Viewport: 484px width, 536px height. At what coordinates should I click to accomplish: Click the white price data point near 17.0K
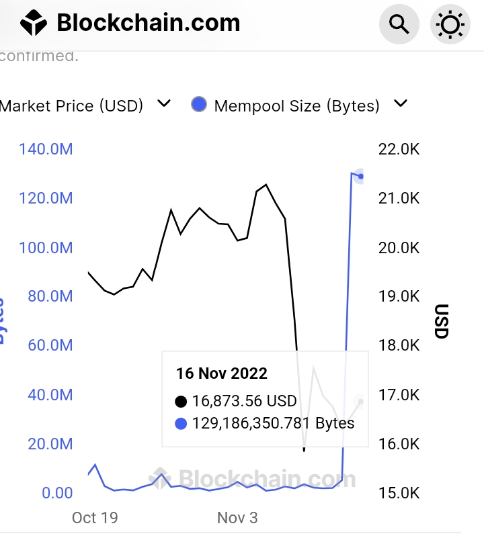[361, 402]
